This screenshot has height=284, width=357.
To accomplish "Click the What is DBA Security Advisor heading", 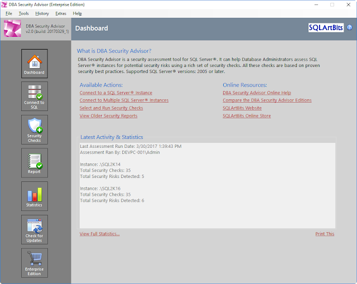I will coord(114,51).
